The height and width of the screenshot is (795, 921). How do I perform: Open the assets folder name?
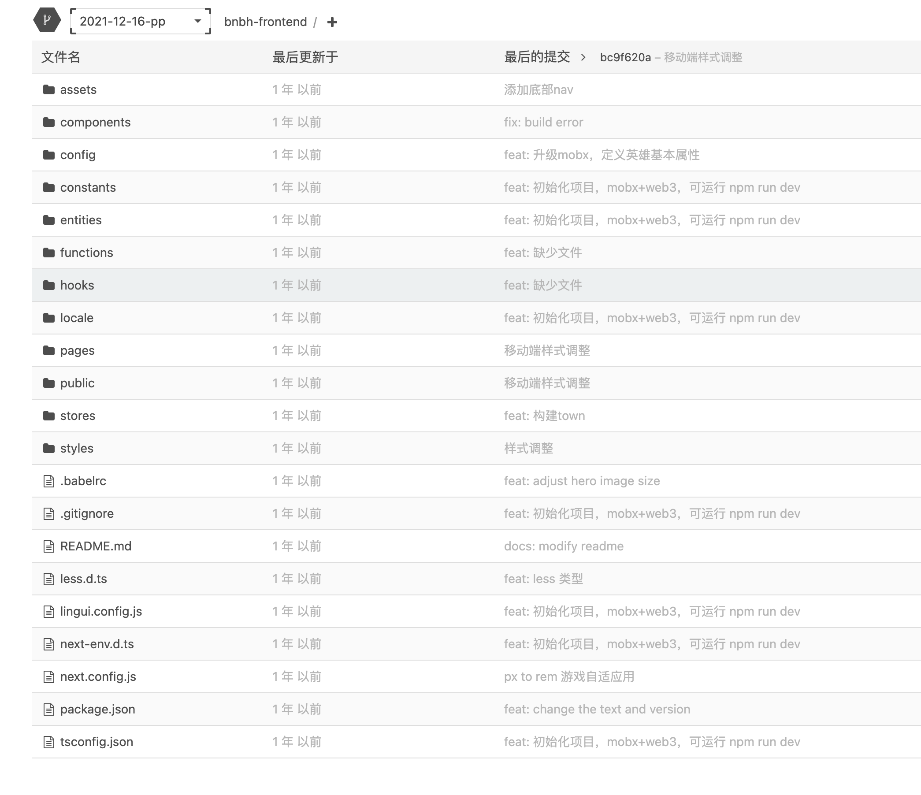coord(78,90)
